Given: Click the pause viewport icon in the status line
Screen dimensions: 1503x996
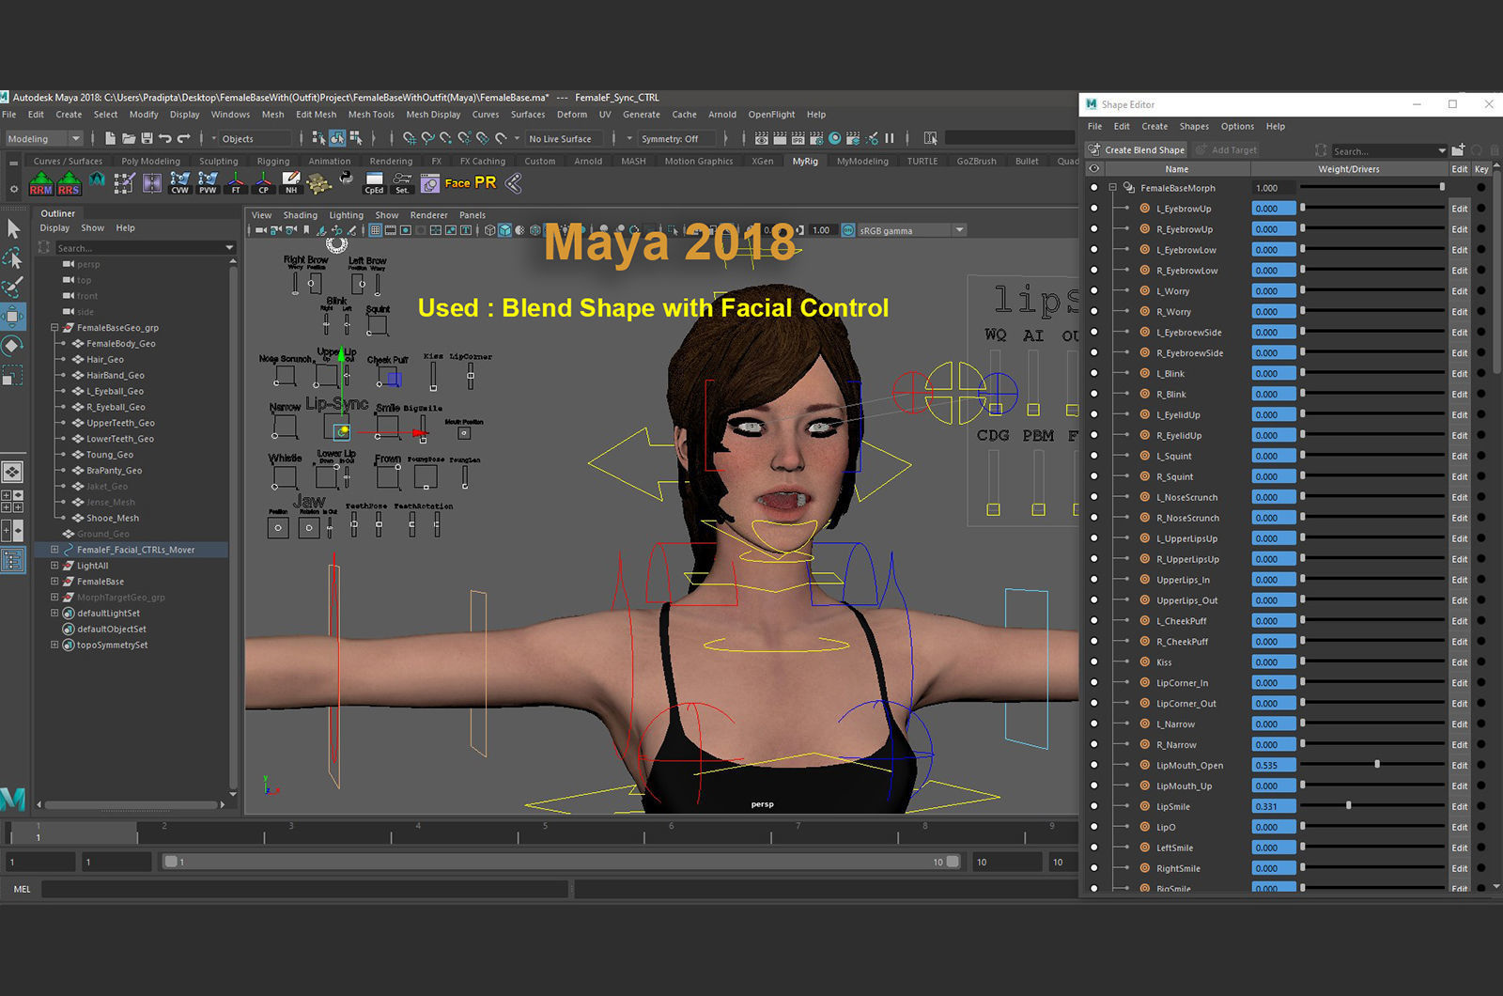Looking at the screenshot, I should [x=889, y=138].
